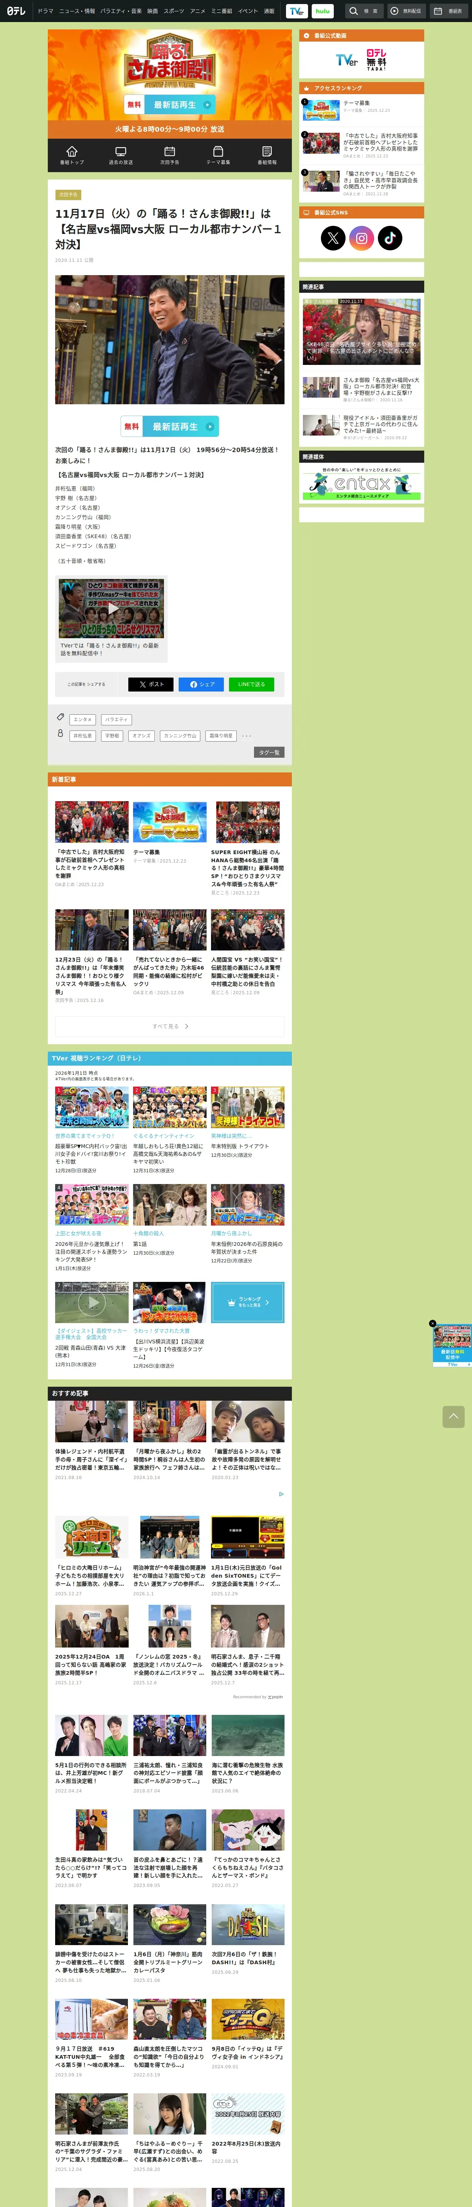Open the ヒロミの大晦日リホーム recommended article

(92, 1556)
